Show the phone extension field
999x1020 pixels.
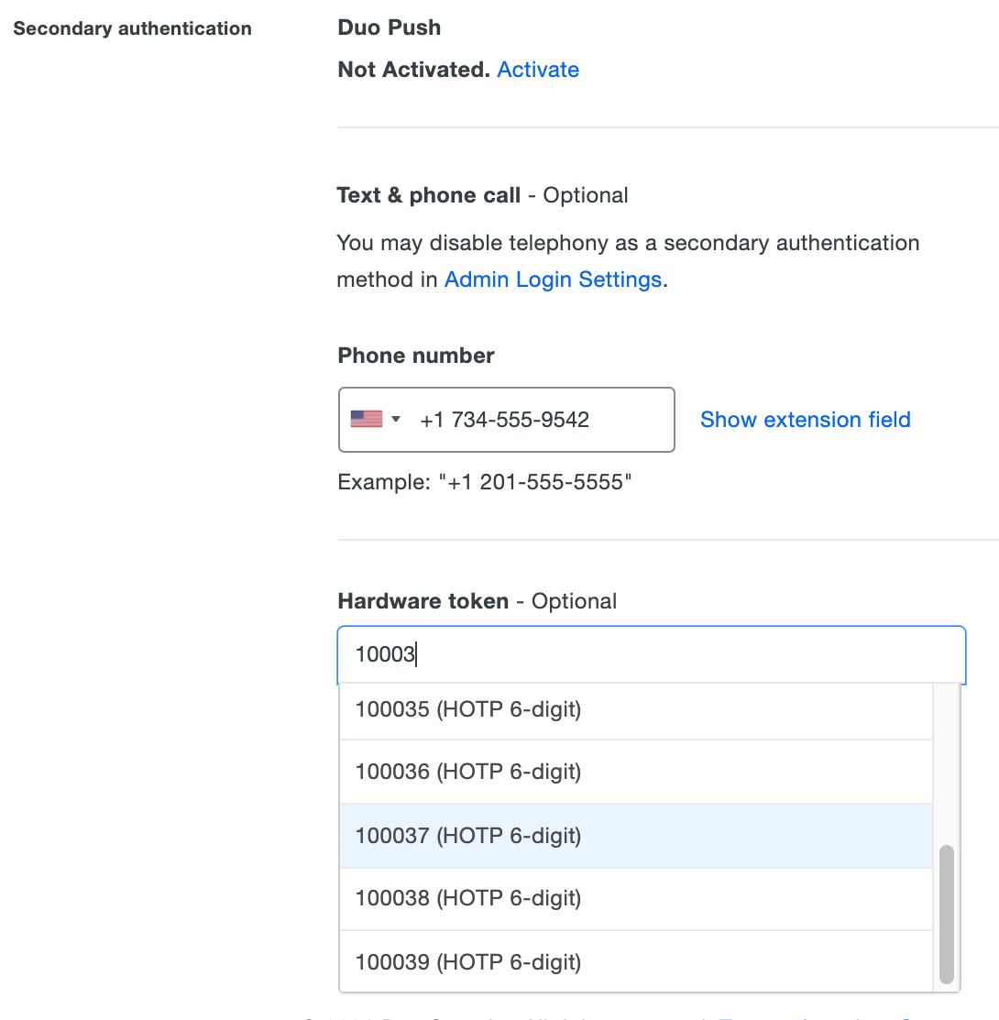(x=805, y=419)
